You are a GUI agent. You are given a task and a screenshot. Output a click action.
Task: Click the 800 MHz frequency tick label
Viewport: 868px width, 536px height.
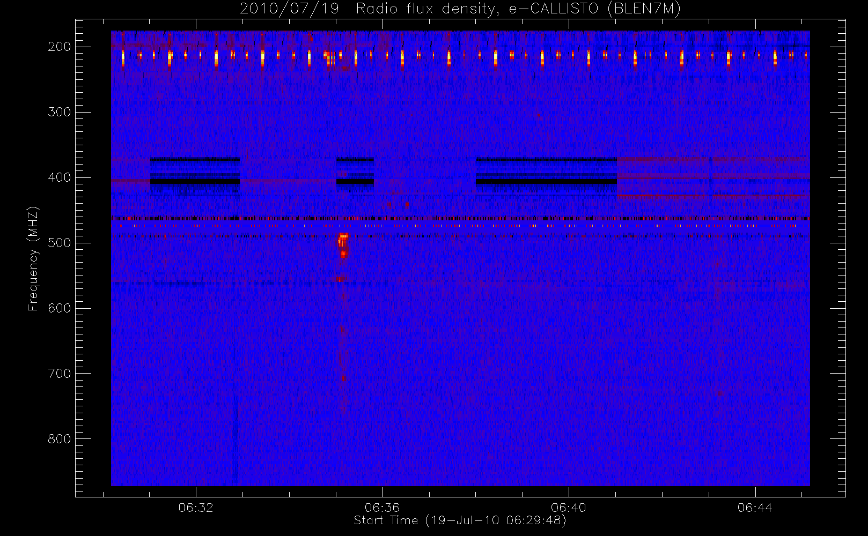(60, 439)
